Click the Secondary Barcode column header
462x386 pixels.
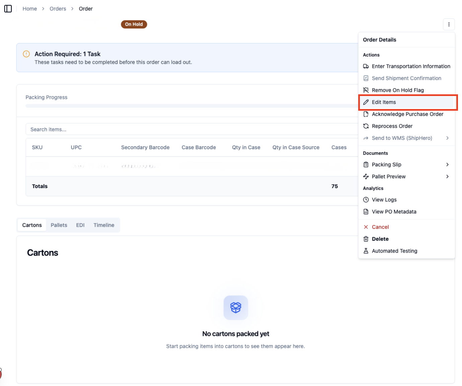coord(145,148)
